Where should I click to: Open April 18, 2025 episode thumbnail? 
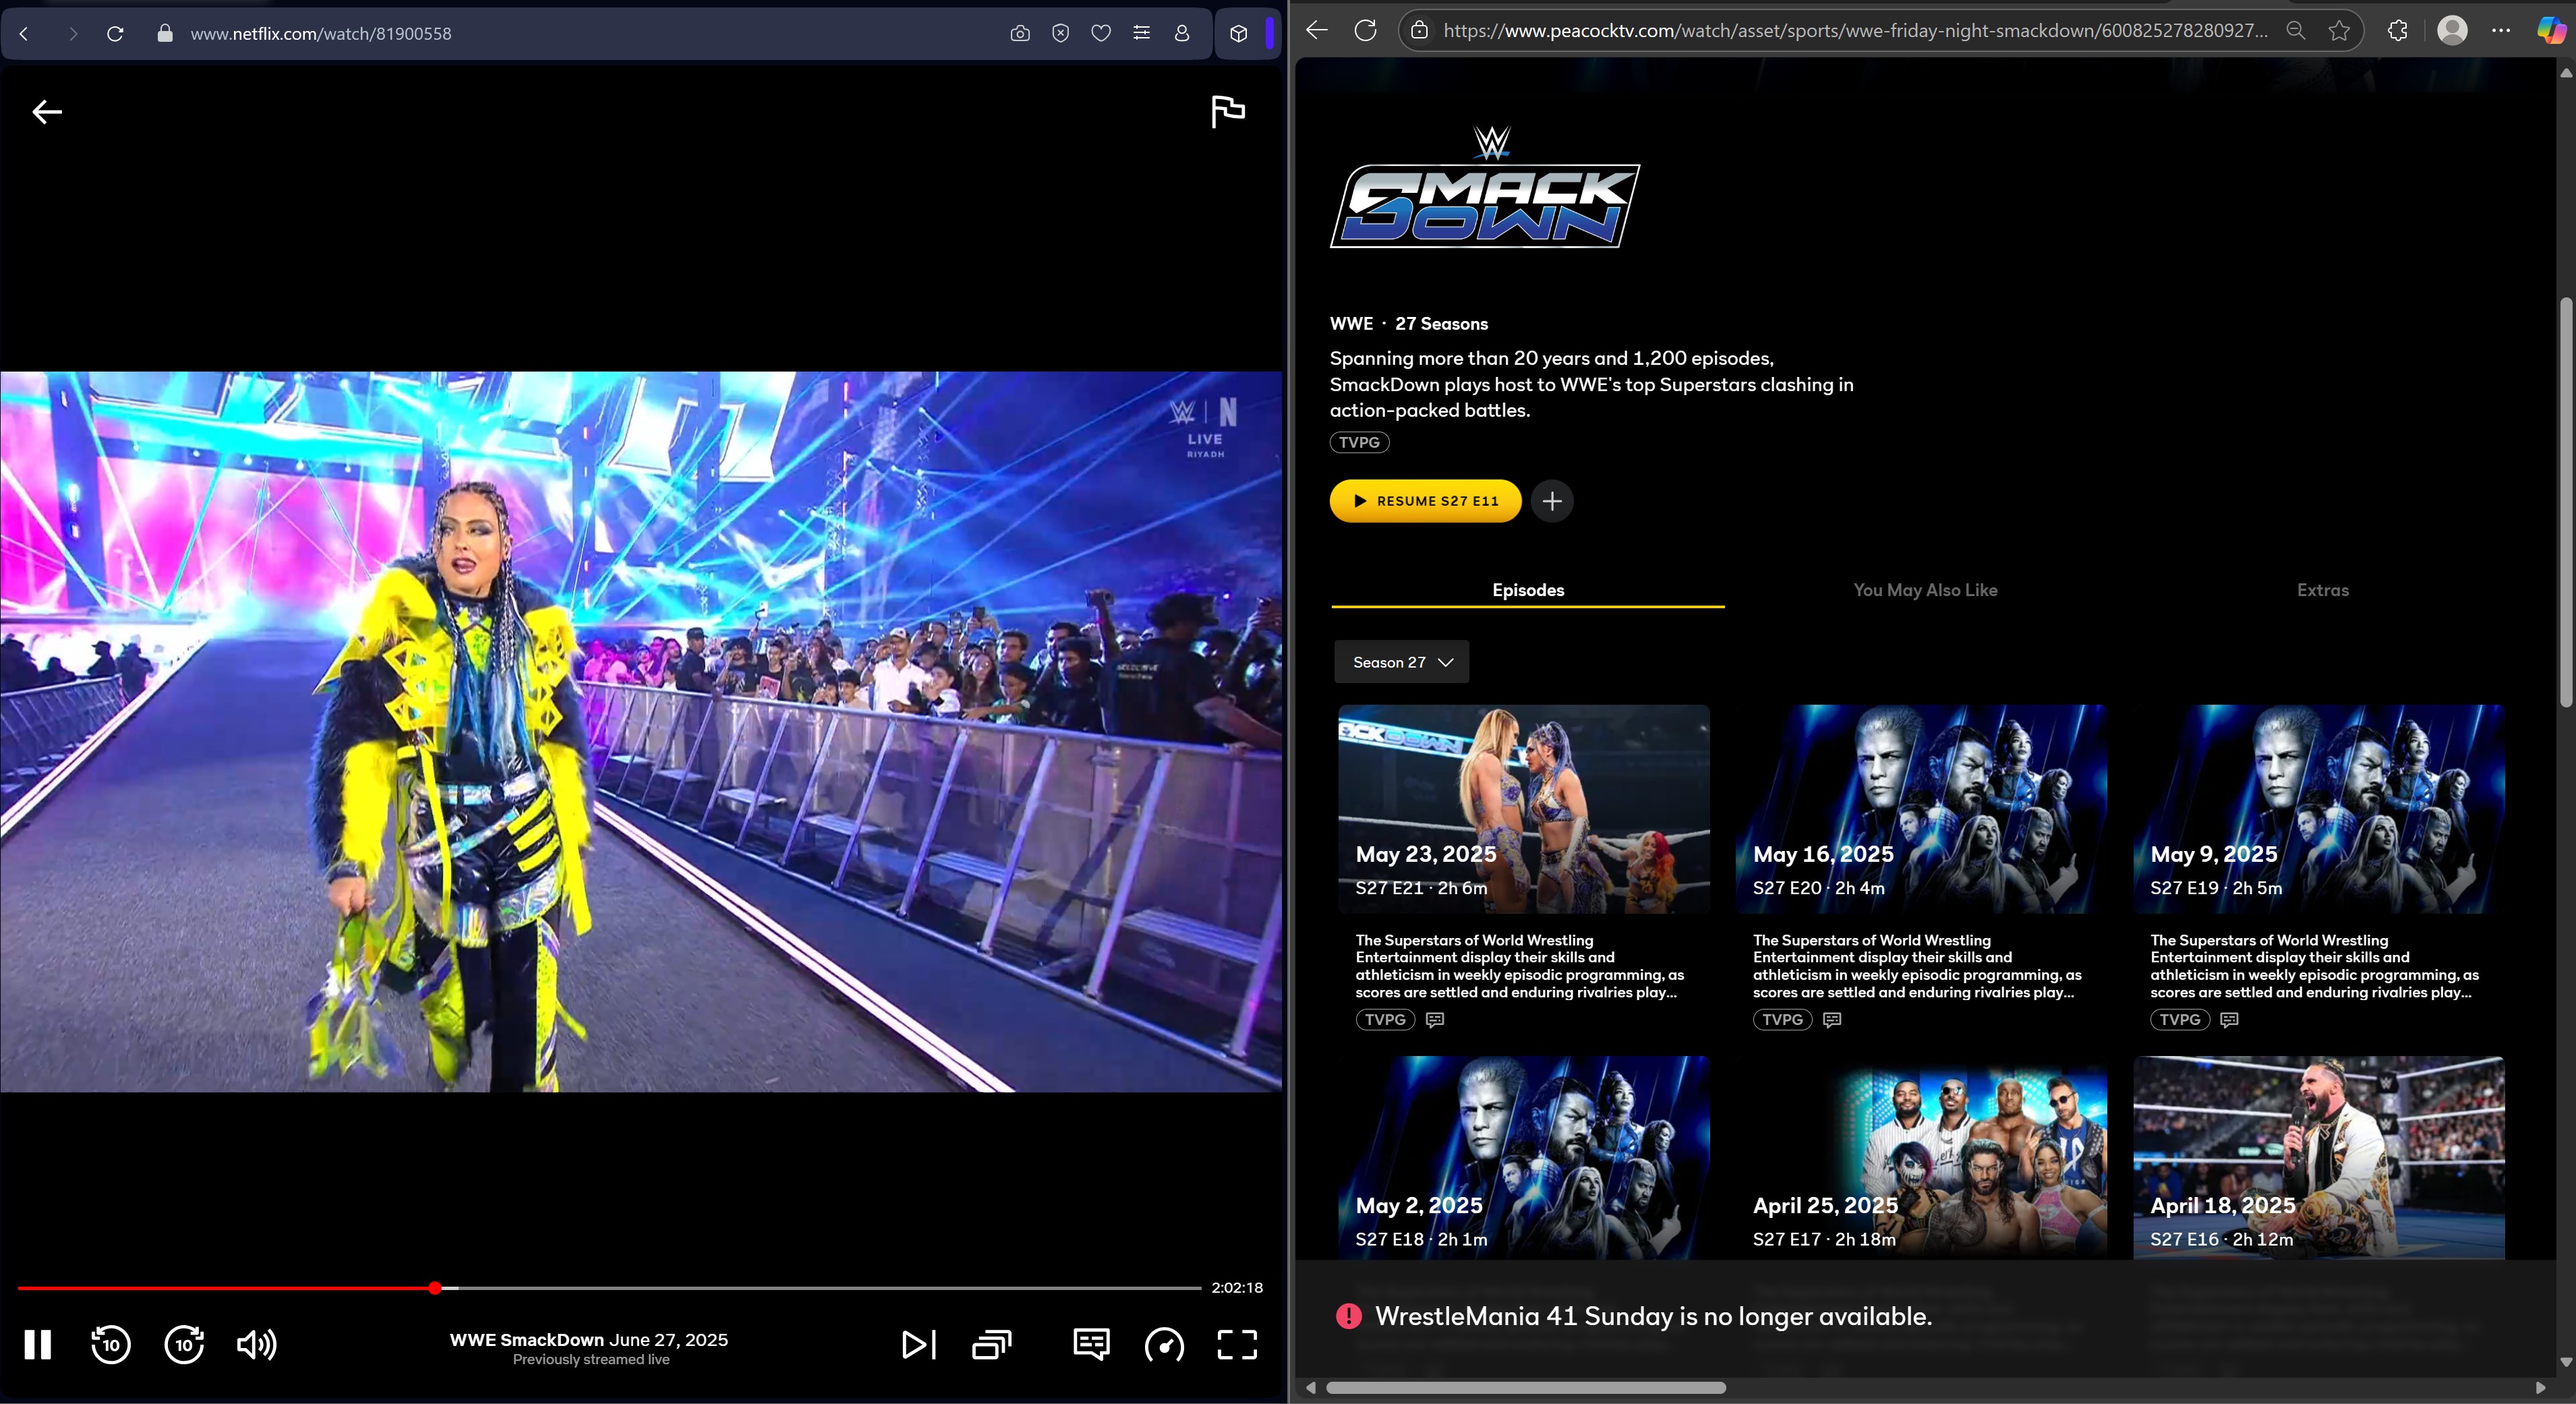click(x=2319, y=1158)
